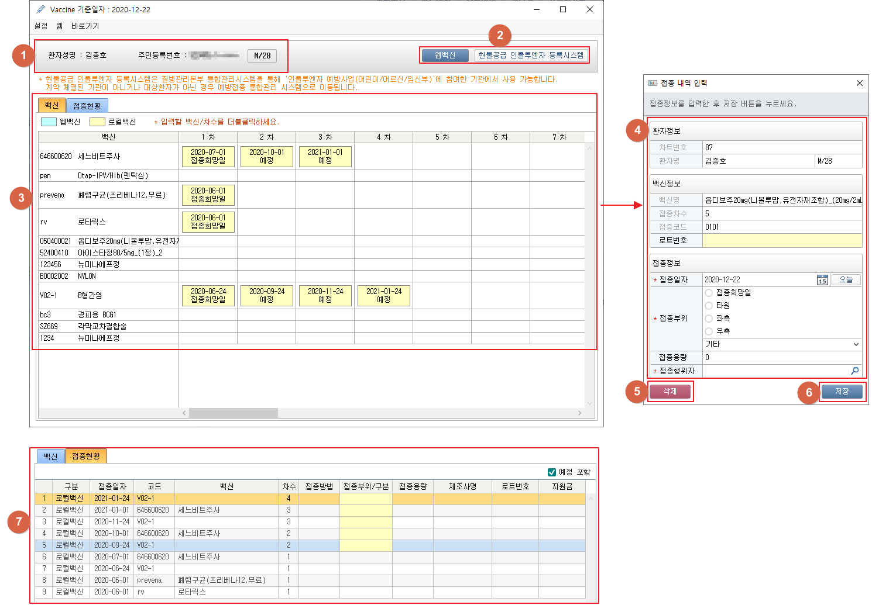872x605 pixels.
Task: Open the 바로가기 menu
Action: (85, 26)
